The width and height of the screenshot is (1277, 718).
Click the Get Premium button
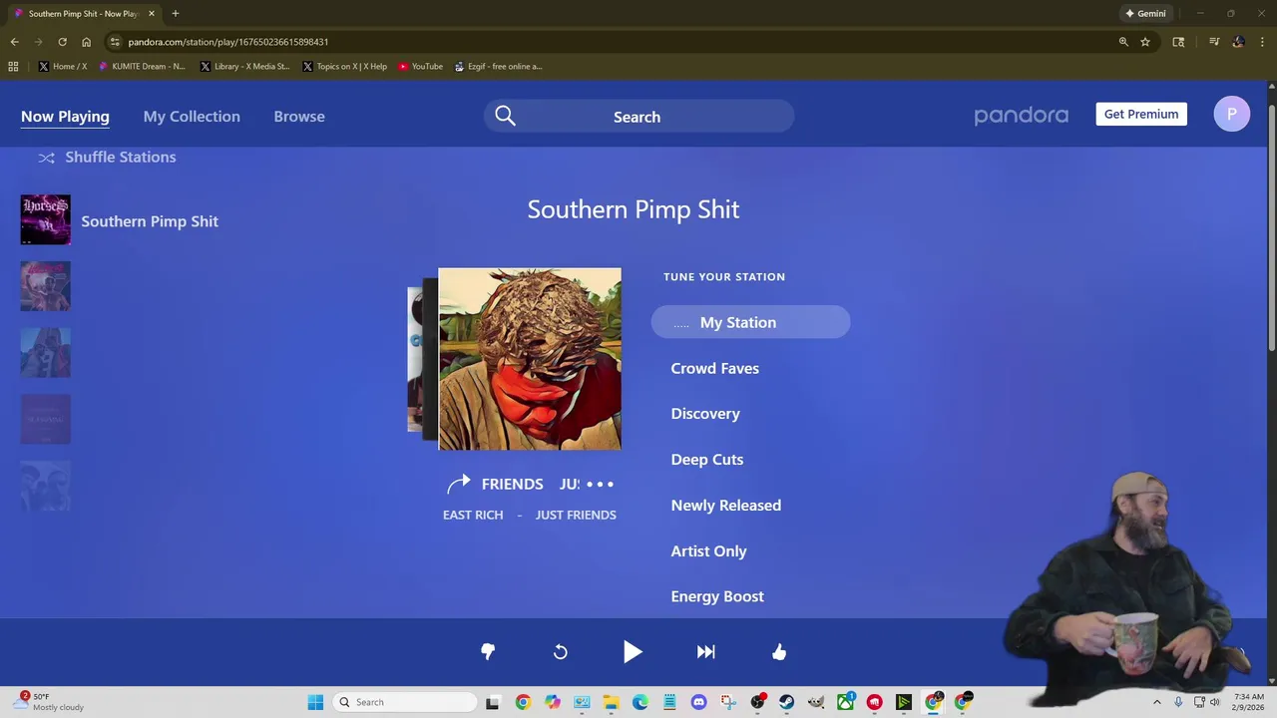point(1141,114)
